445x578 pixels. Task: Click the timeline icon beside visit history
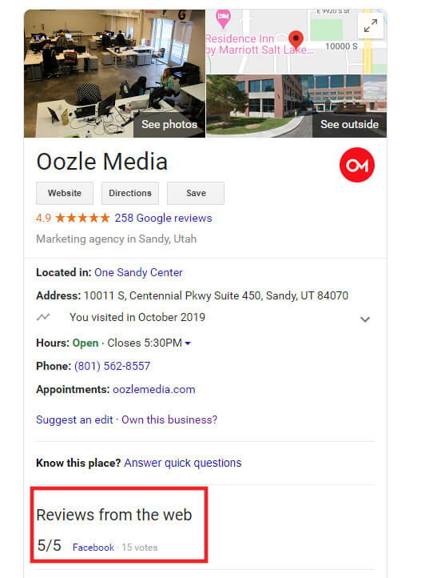tap(43, 317)
